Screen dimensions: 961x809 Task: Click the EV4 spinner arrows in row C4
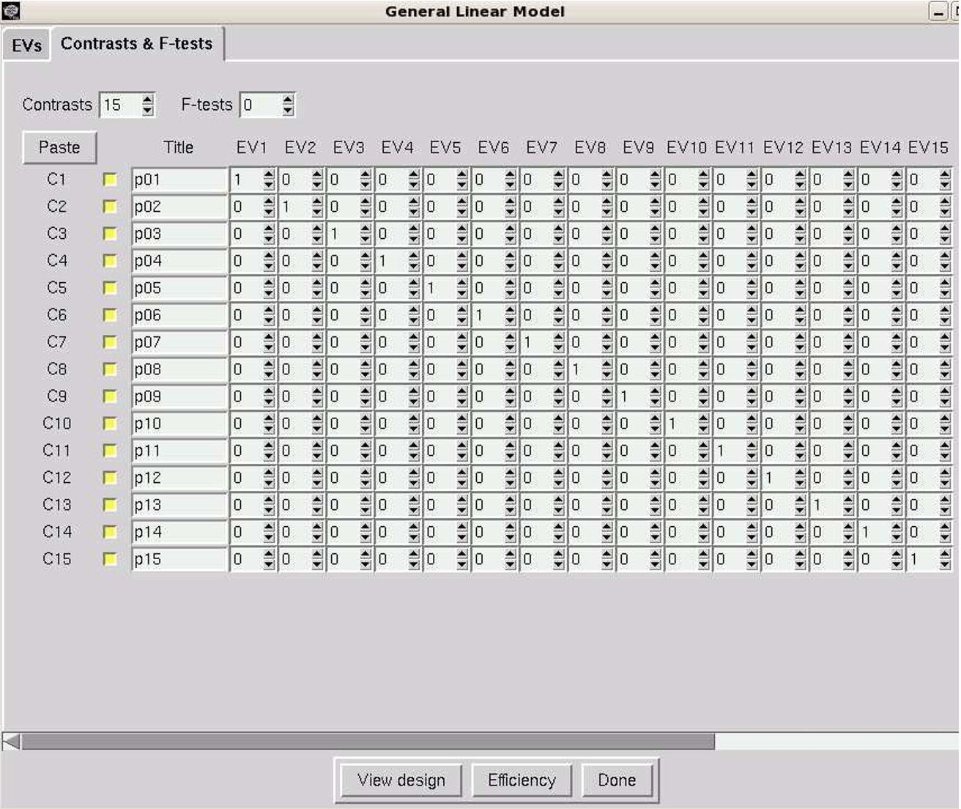(x=414, y=261)
